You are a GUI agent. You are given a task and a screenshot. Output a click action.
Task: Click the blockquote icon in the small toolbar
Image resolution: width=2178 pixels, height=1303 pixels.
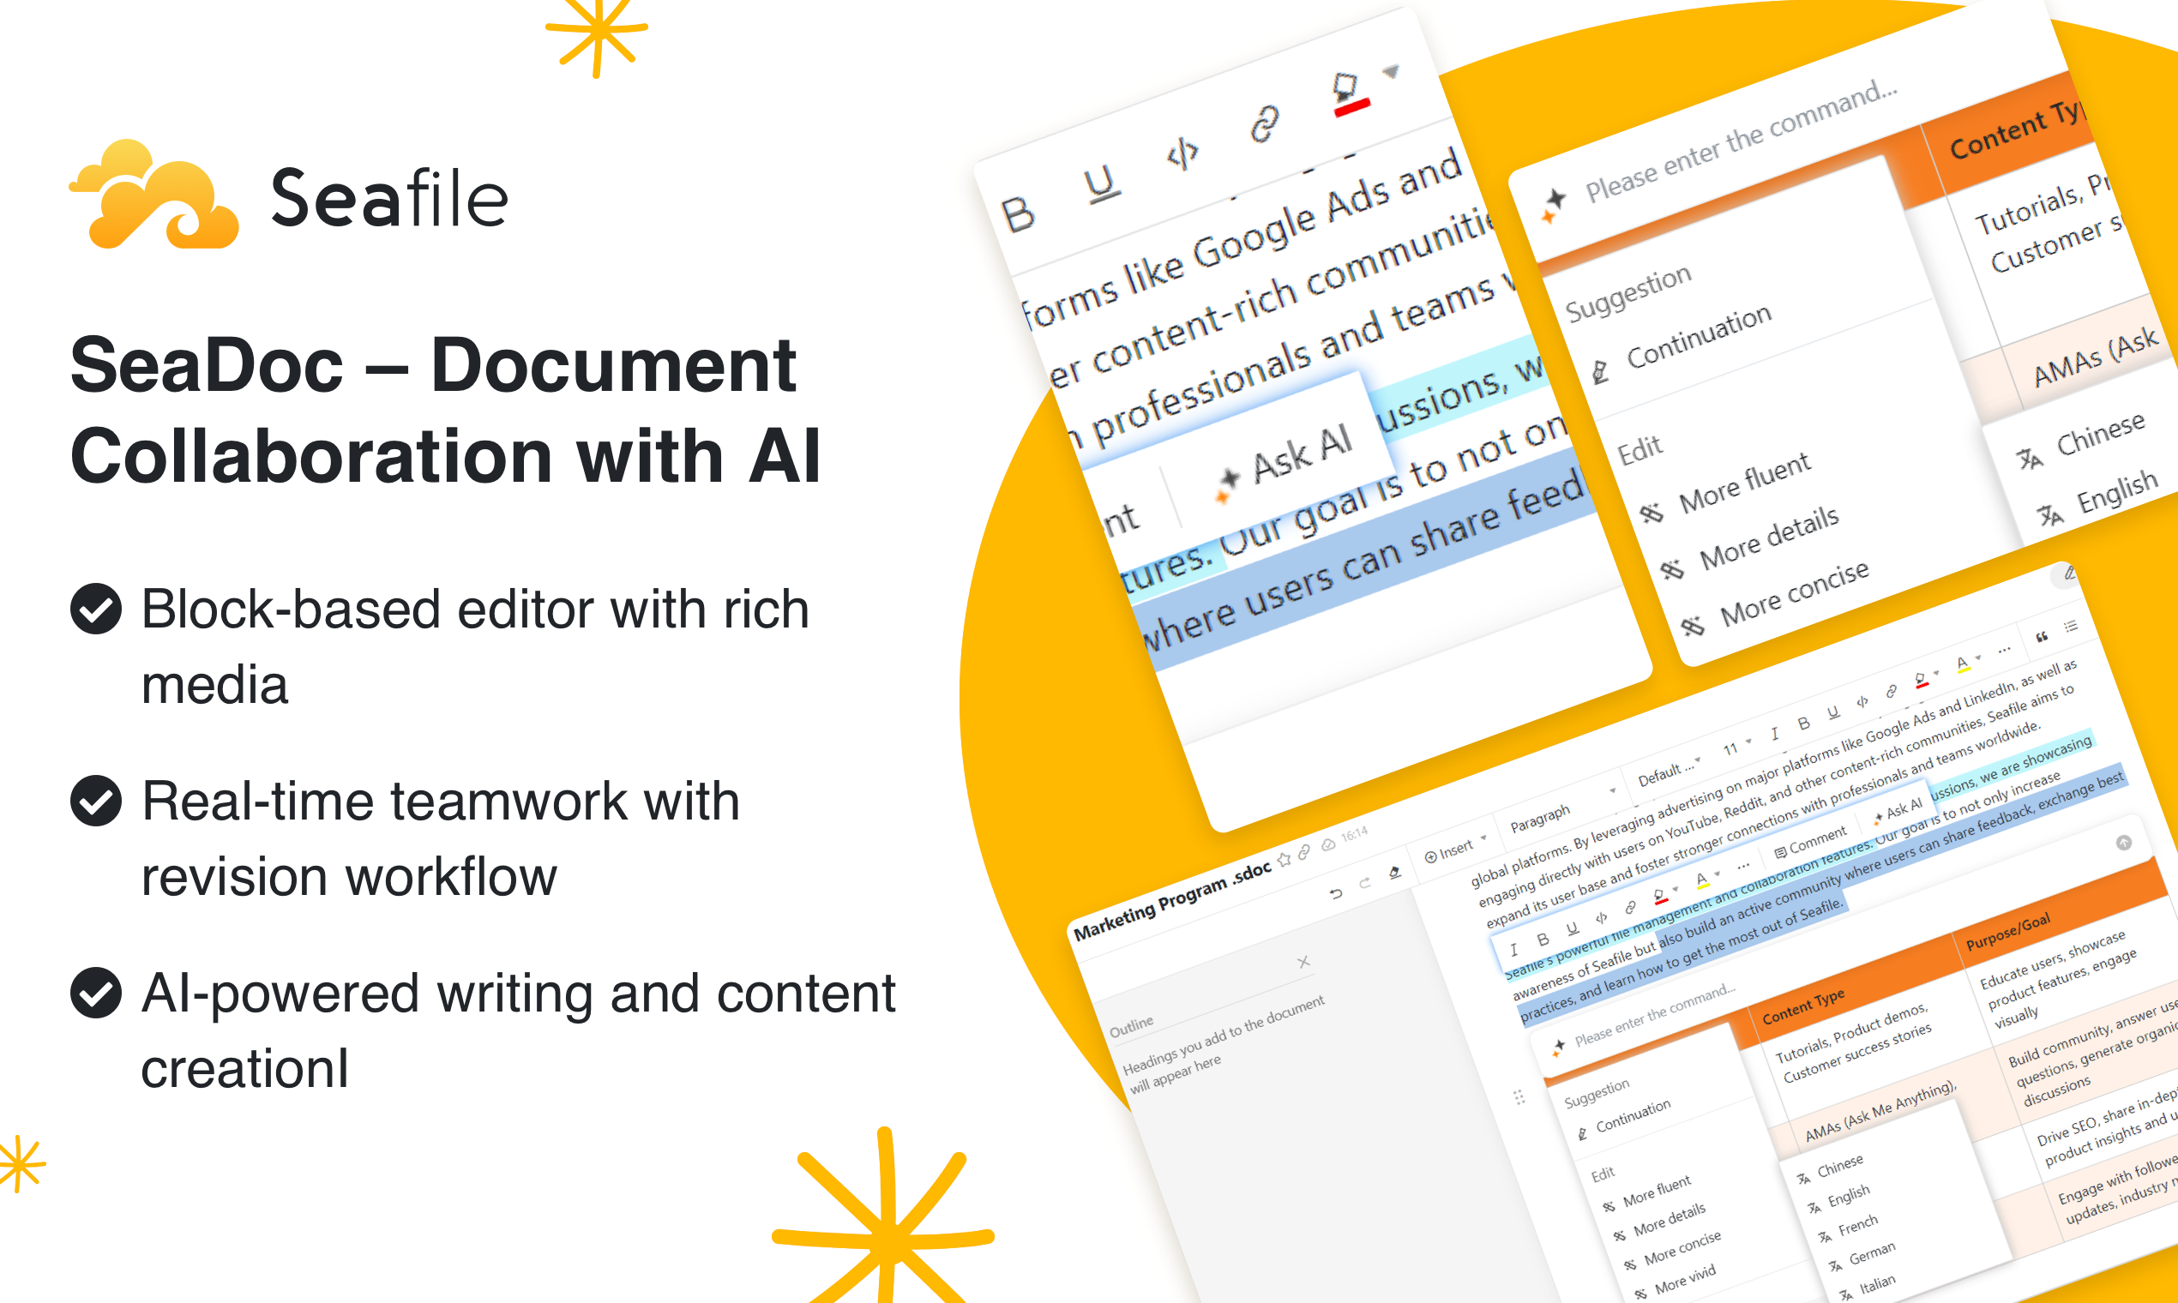2042,637
